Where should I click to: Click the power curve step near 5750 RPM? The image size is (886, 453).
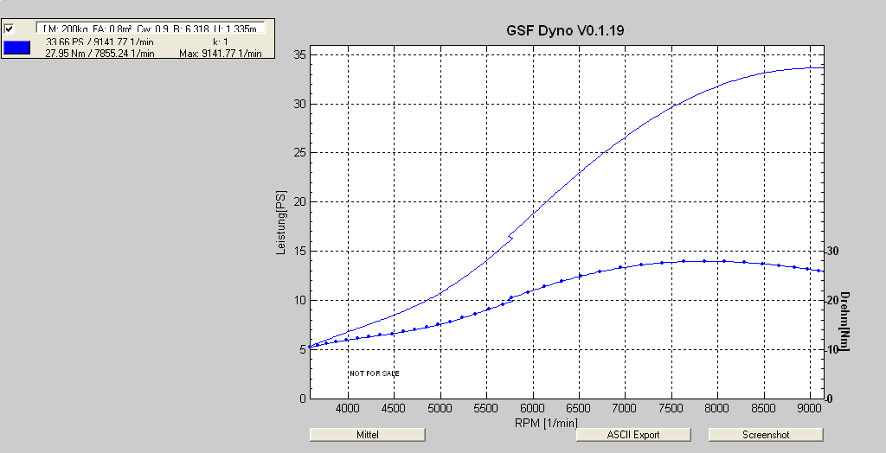(510, 234)
